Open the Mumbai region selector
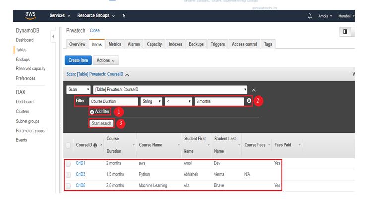371x199 pixels. tap(346, 16)
